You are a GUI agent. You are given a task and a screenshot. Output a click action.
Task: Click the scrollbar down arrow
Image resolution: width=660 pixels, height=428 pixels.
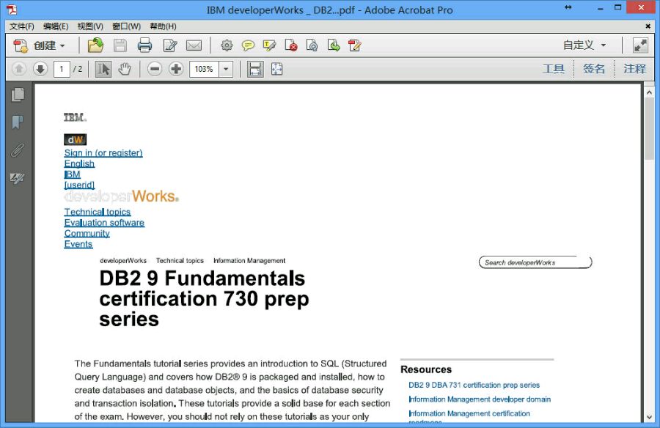point(649,417)
